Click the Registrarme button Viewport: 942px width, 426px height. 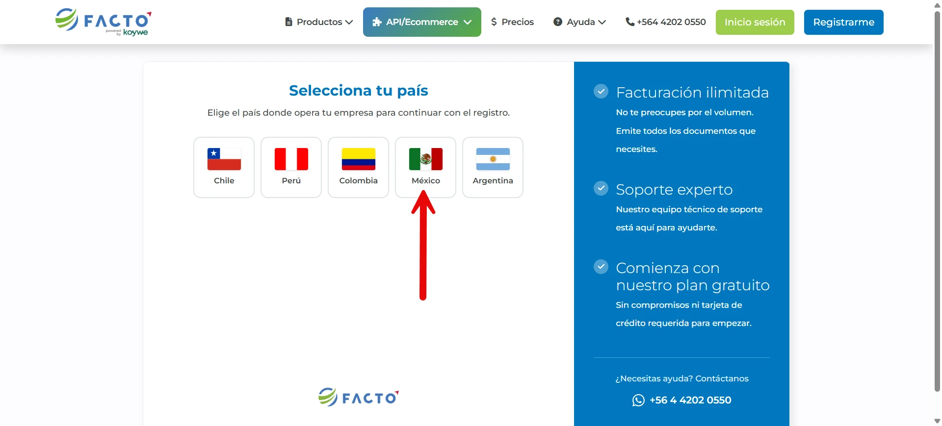(x=844, y=22)
